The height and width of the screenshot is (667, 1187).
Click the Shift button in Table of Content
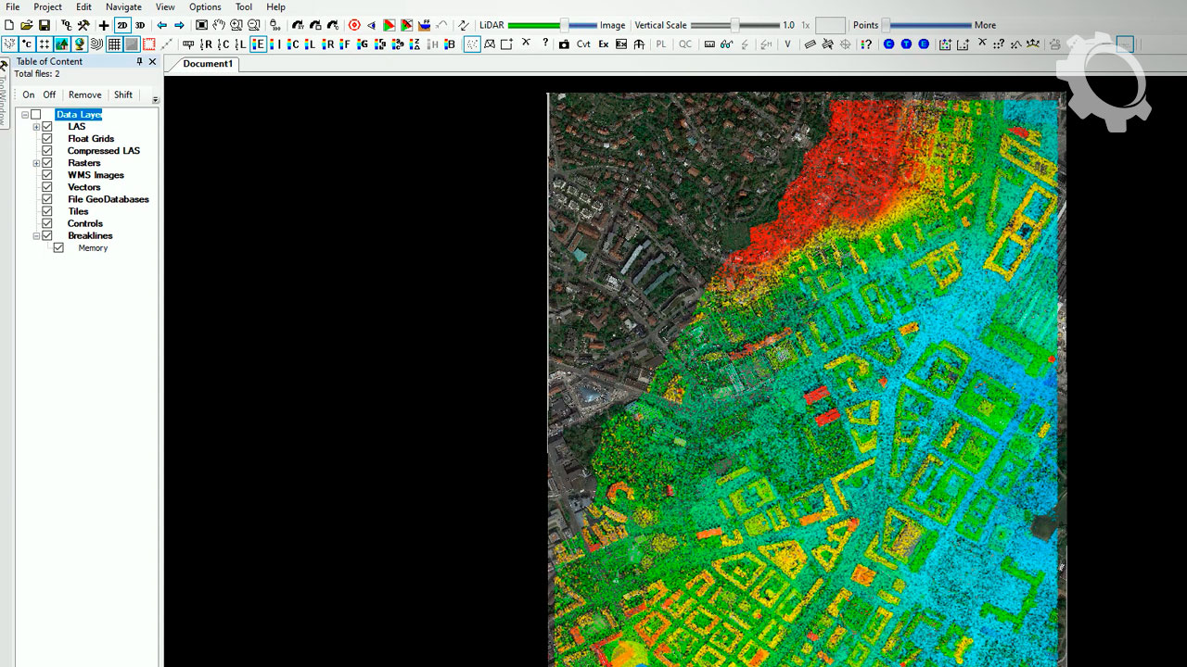click(x=123, y=95)
